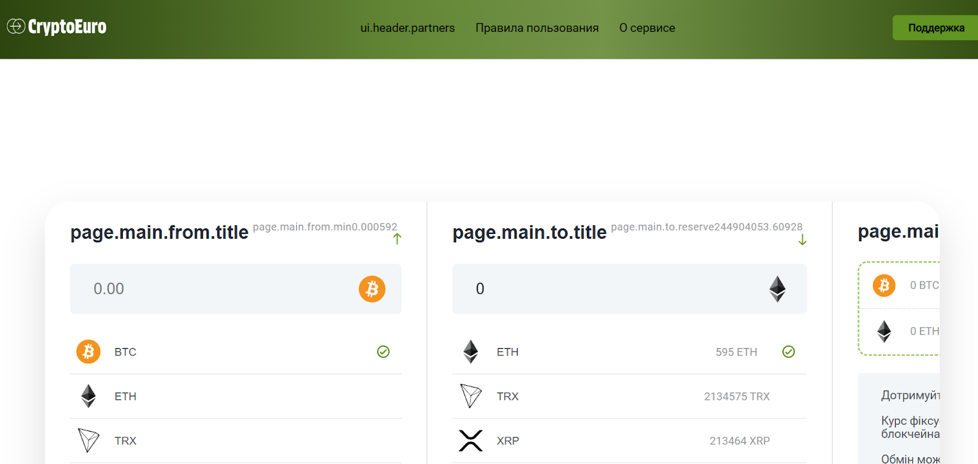Open the ui.header.partners menu link

click(x=408, y=28)
